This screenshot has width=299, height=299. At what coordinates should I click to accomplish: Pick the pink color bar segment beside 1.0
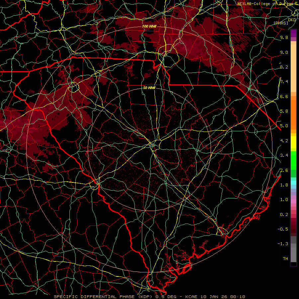[x=293, y=201]
